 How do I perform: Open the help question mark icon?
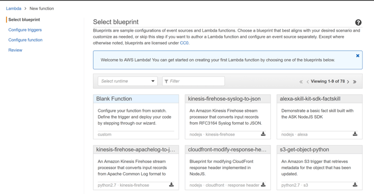click(358, 22)
